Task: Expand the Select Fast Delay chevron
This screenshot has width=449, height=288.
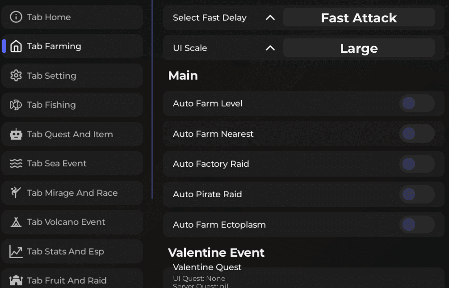Action: point(270,18)
